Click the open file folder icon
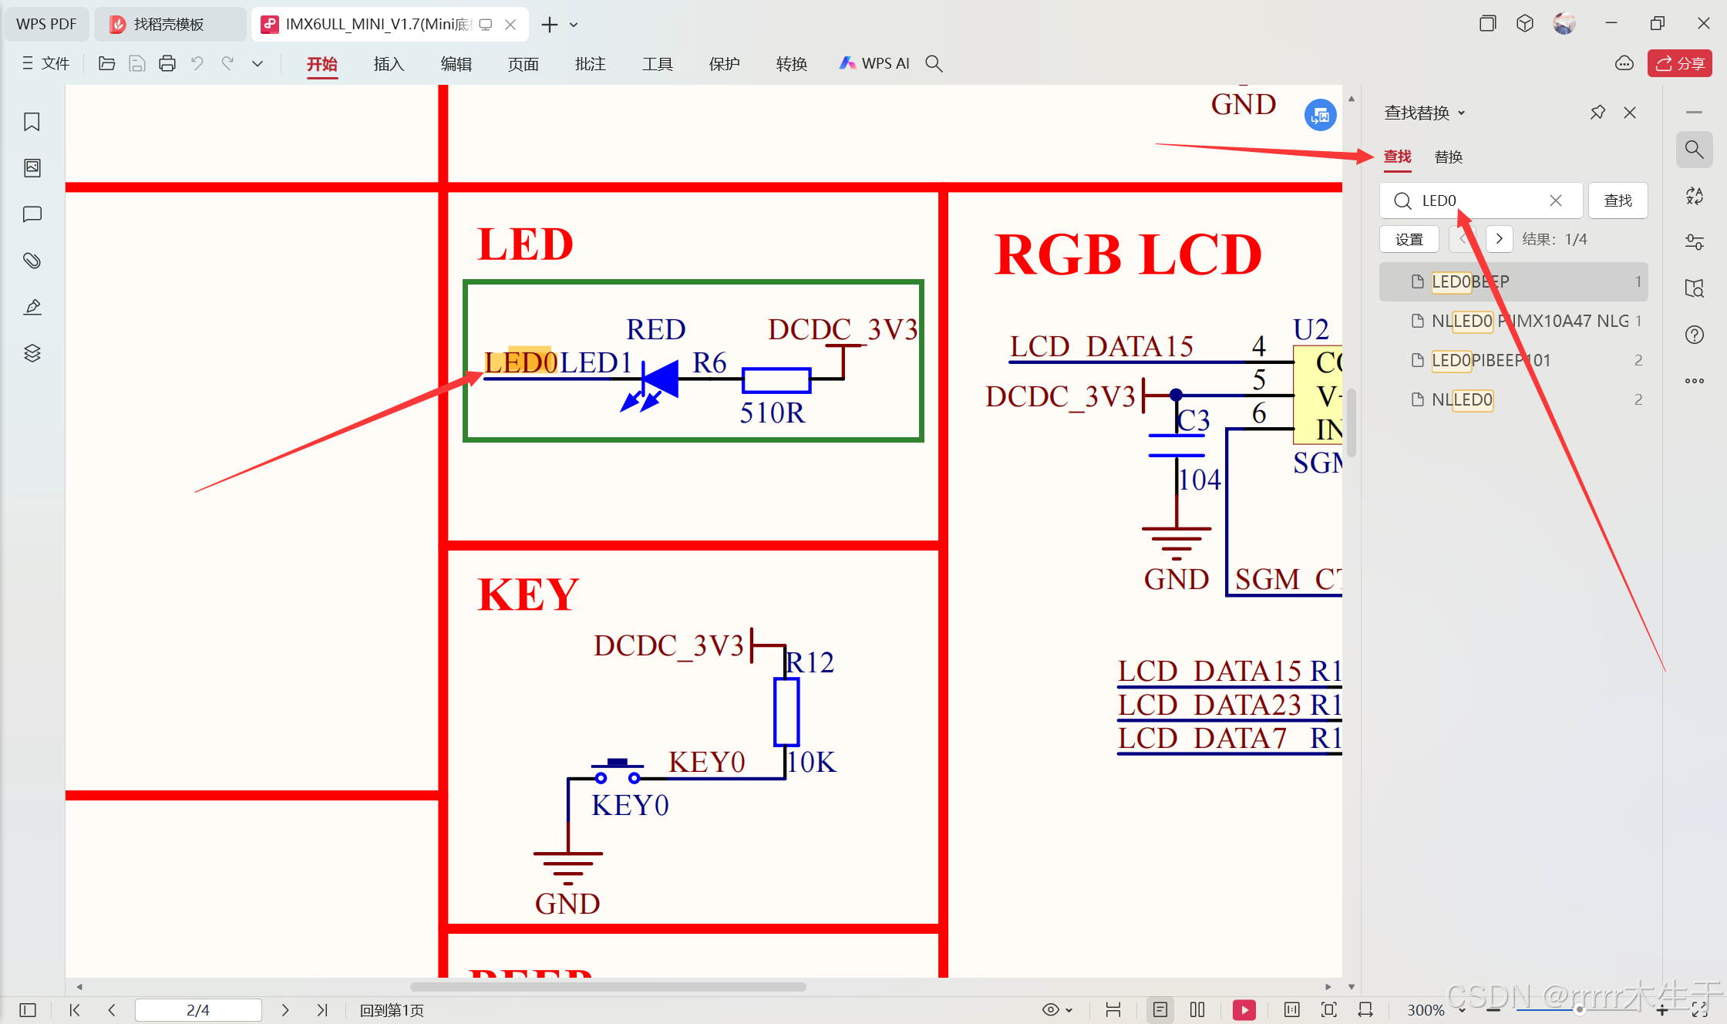The width and height of the screenshot is (1727, 1024). 106,64
